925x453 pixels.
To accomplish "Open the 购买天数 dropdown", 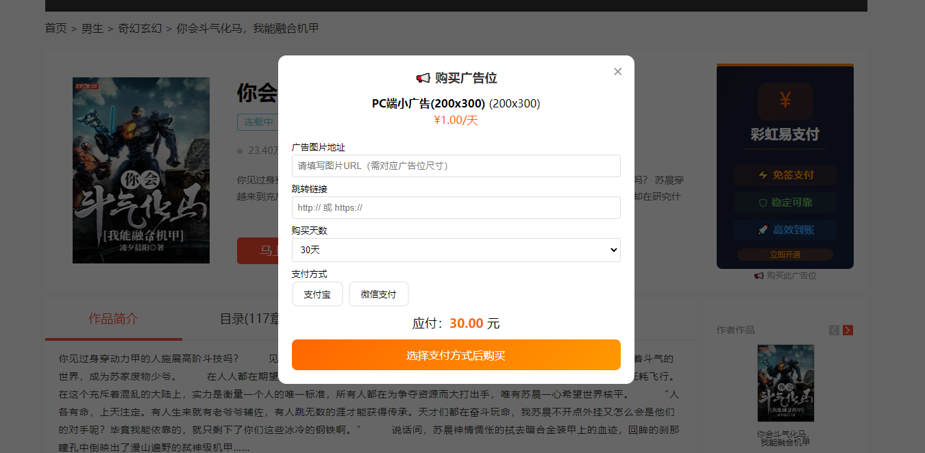I will point(456,250).
